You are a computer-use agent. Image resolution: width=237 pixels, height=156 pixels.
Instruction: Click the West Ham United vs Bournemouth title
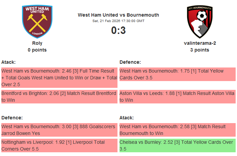[x=118, y=15]
